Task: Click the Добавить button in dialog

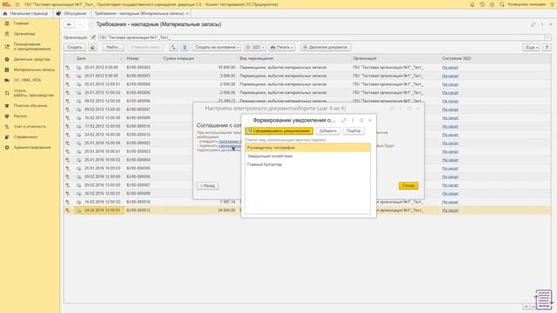Action: click(x=328, y=131)
